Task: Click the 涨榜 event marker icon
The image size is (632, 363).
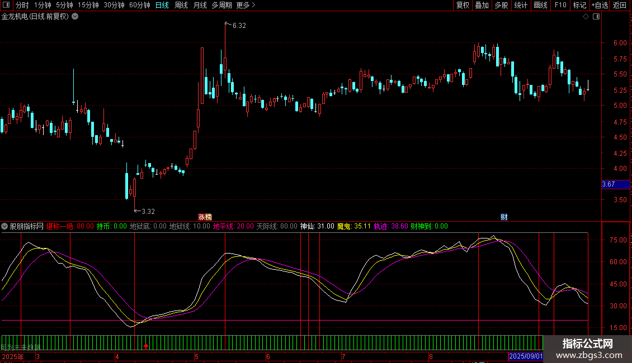Action: 205,217
